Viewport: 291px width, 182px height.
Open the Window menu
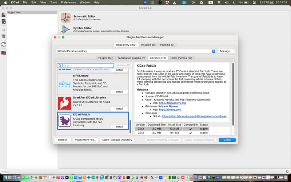tap(85, 3)
